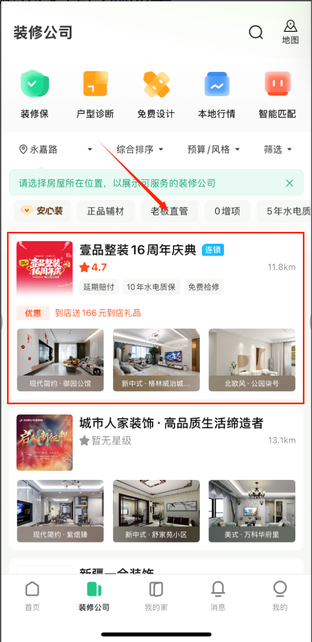The height and width of the screenshot is (642, 312).
Task: Open the search magnifier icon
Action: click(256, 32)
